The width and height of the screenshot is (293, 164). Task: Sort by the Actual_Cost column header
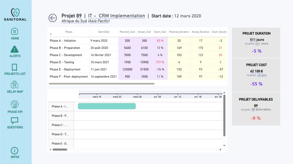[x=144, y=32]
